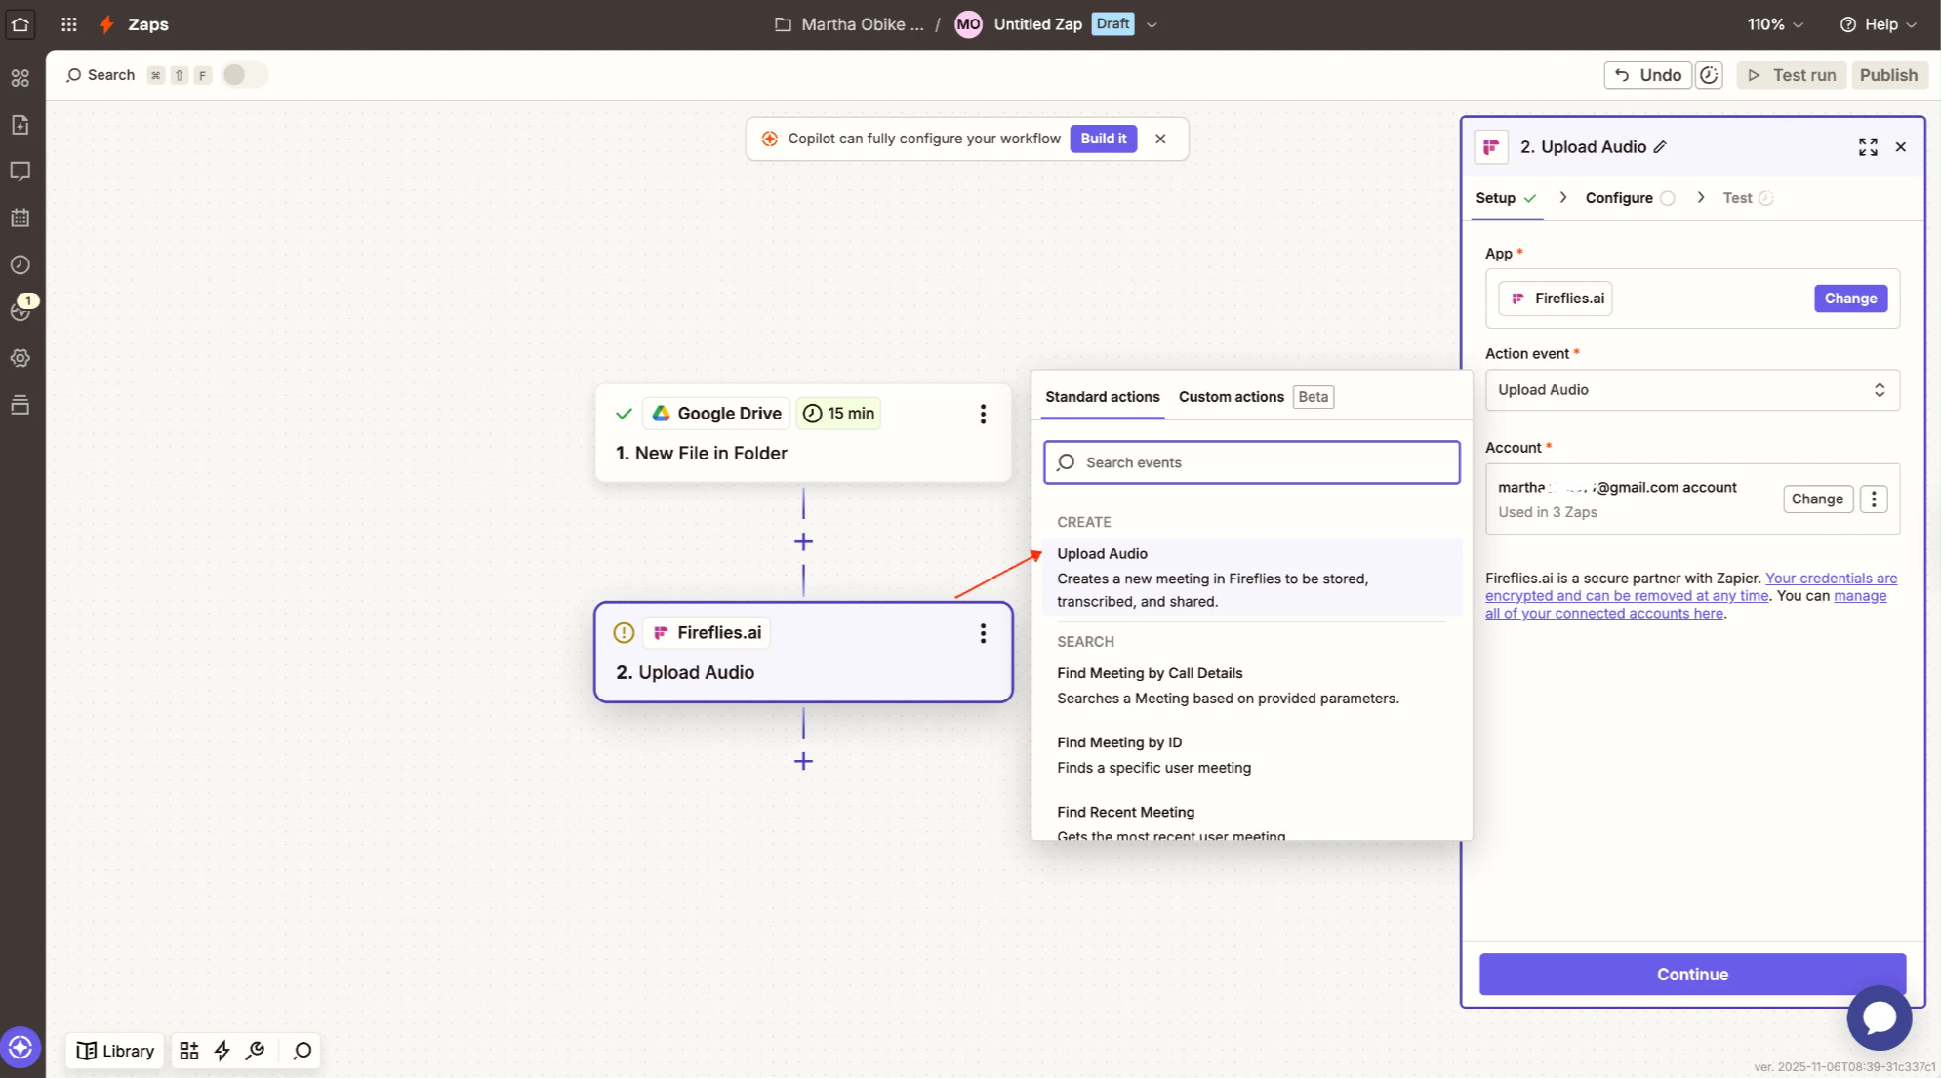Open the Your credentials are encrypted link
1941x1078 pixels.
(1690, 587)
